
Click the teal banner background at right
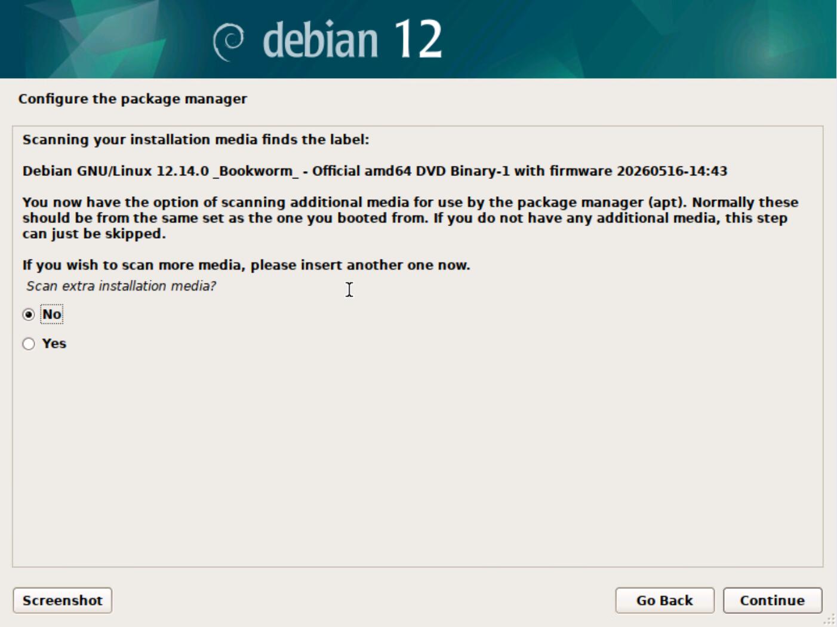pyautogui.click(x=687, y=39)
